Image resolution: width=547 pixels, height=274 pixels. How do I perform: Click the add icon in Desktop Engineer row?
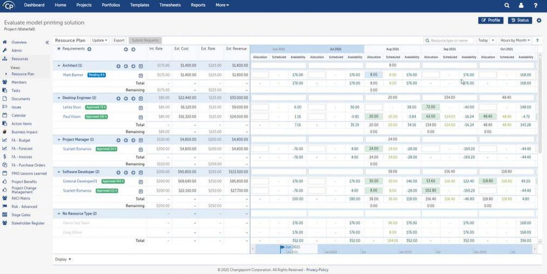point(118,99)
